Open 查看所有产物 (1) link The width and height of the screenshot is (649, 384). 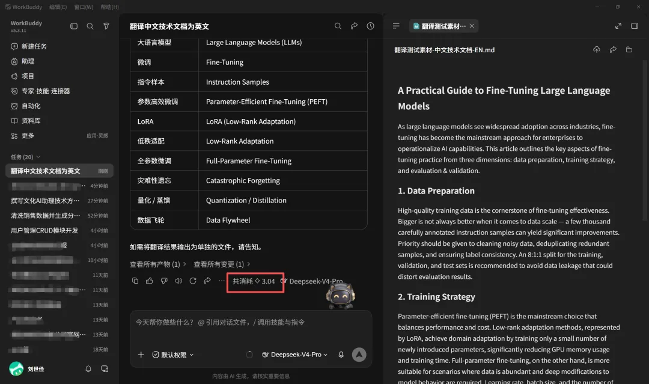click(x=157, y=264)
